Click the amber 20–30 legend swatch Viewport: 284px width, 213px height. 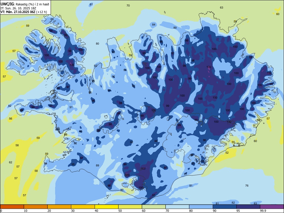click(x=59, y=207)
